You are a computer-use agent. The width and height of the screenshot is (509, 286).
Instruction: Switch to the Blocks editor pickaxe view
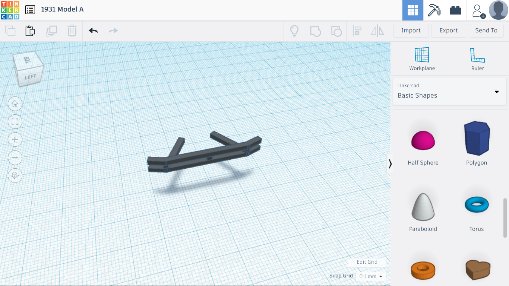point(434,10)
